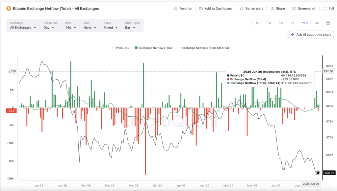Click the orange Bitcoin logo icon
The width and height of the screenshot is (337, 191).
[x=9, y=9]
